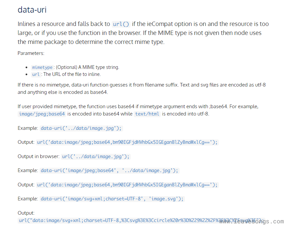Click the www.leavesongs.com watermark text
This screenshot has height=228, width=287.
252,222
